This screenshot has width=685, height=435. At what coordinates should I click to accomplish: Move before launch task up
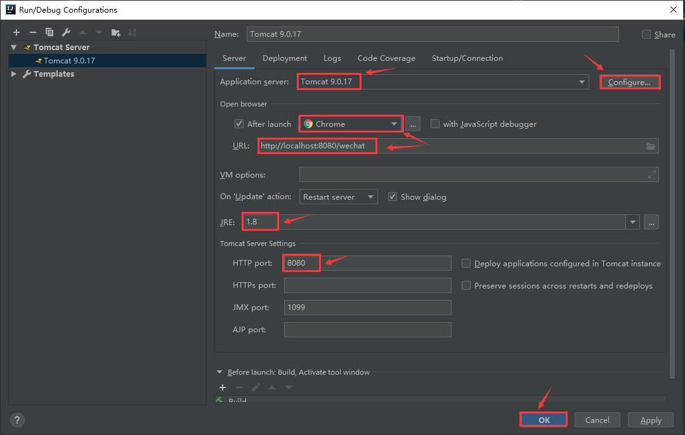point(272,387)
